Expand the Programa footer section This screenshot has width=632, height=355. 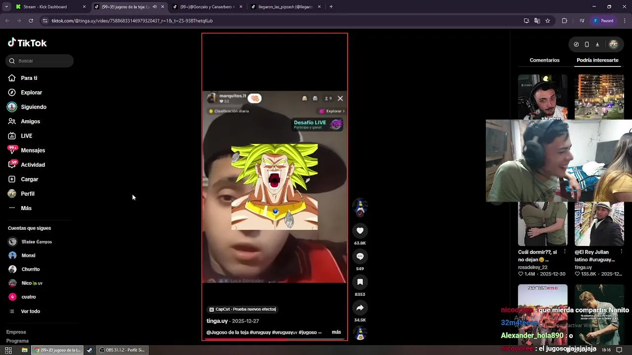(17, 341)
